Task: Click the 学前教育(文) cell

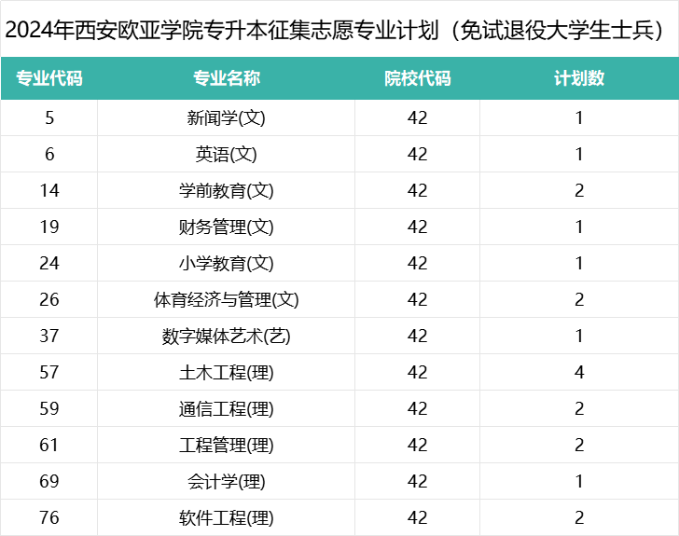Action: pos(227,190)
